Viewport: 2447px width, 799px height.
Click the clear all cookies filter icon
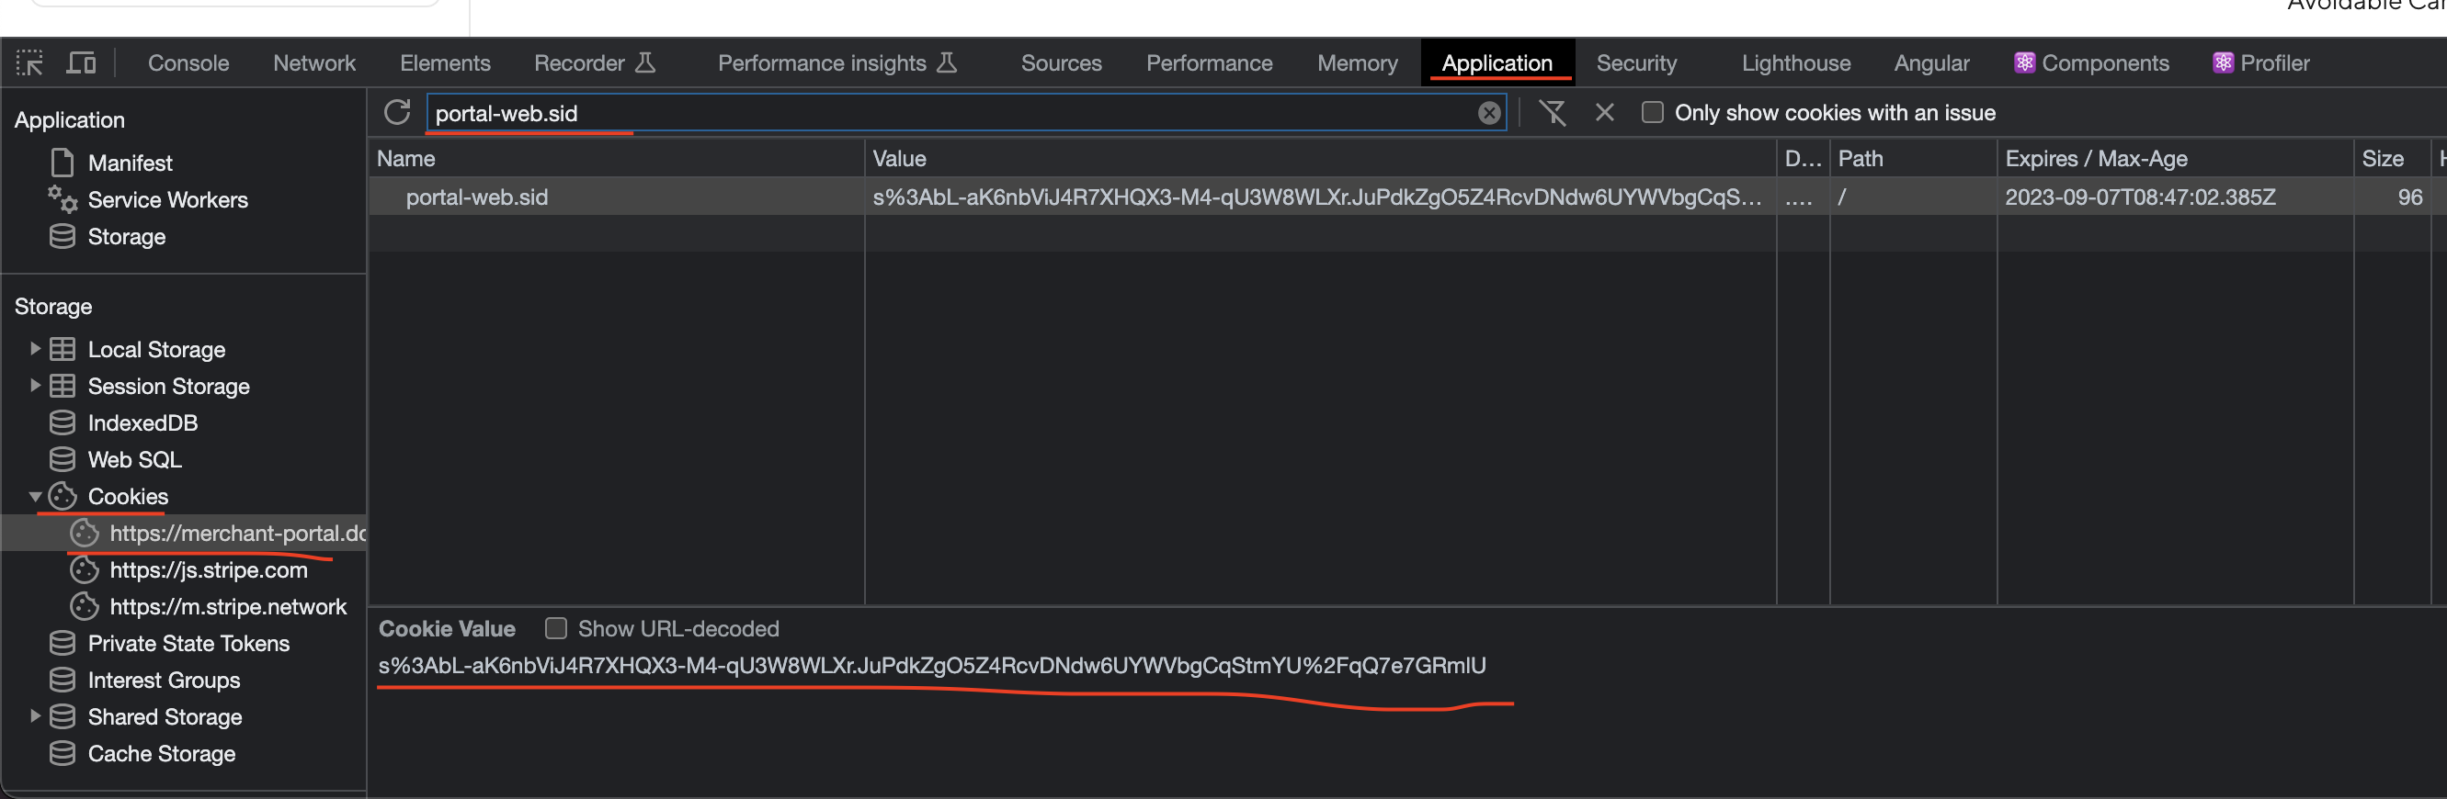pyautogui.click(x=1552, y=113)
